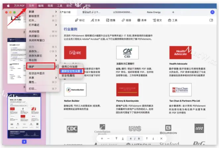Choose 打开... from the file menu

pos(43,21)
